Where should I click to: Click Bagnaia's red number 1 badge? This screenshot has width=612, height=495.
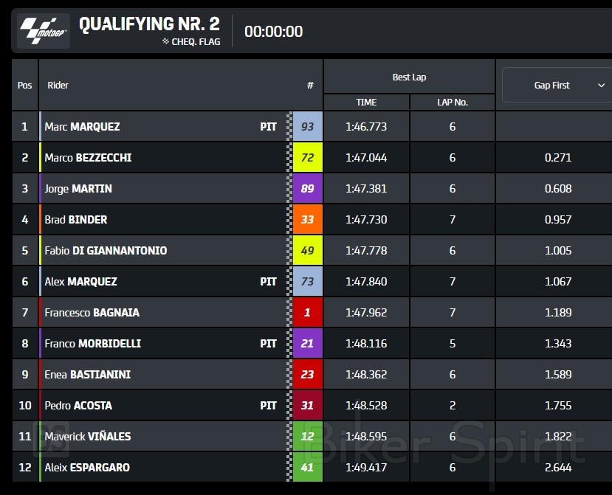[x=307, y=313]
